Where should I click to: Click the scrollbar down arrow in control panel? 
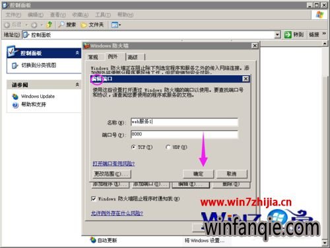[325, 243]
